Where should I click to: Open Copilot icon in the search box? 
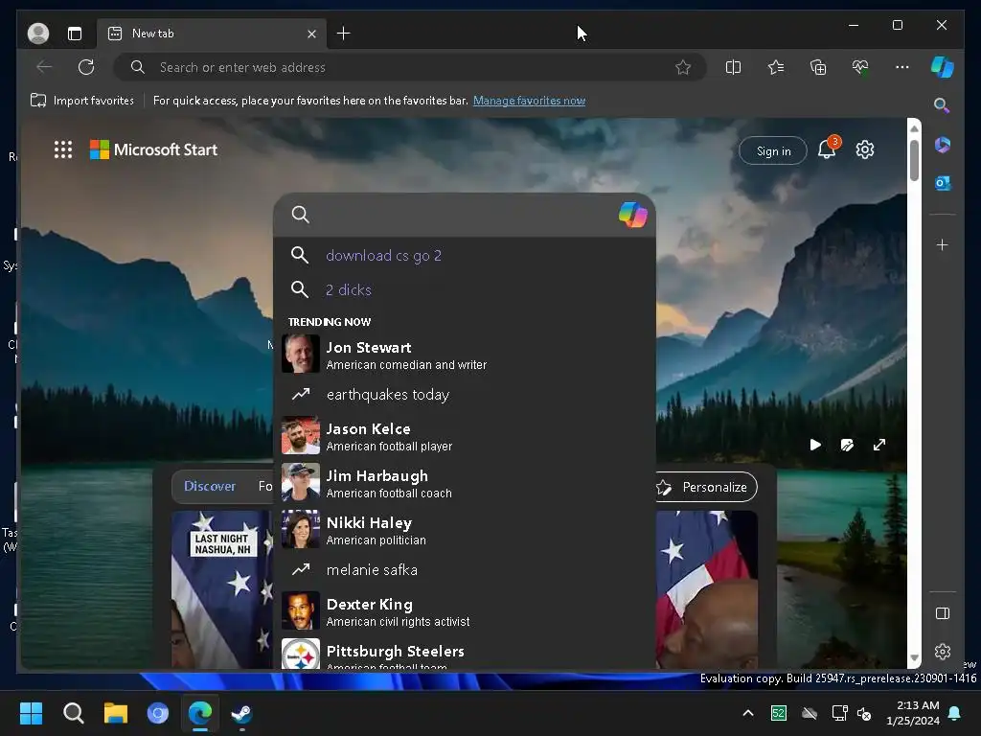point(632,215)
